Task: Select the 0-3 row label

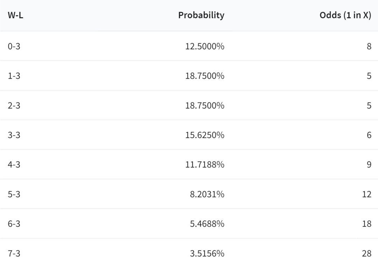Action: tap(14, 46)
